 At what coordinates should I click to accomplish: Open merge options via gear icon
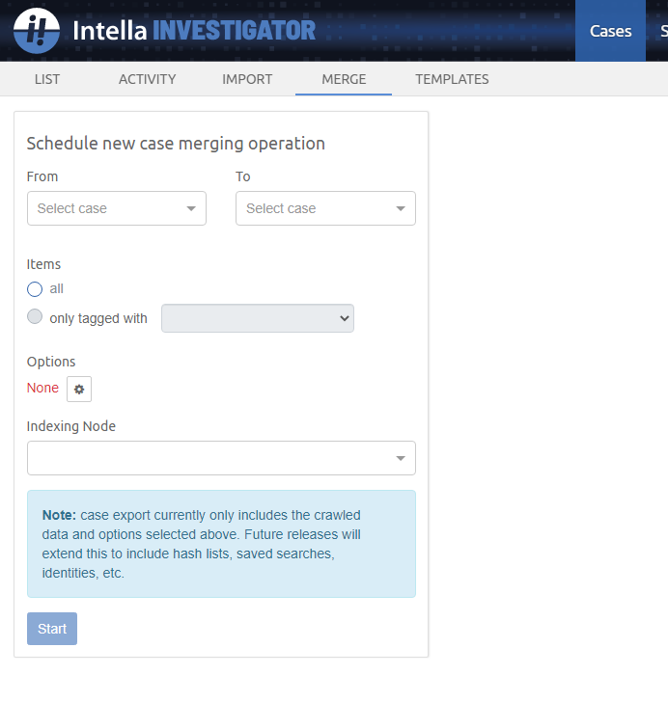coord(79,390)
